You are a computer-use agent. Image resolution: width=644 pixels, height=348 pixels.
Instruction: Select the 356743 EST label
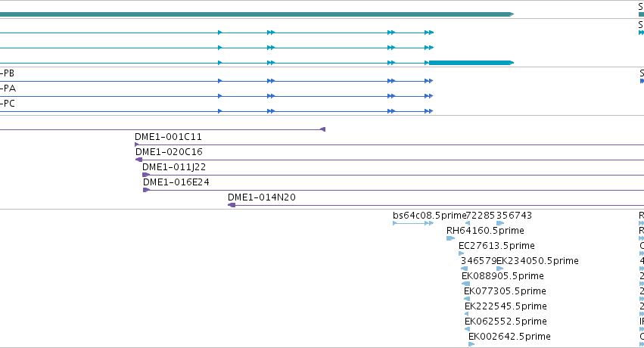point(514,216)
